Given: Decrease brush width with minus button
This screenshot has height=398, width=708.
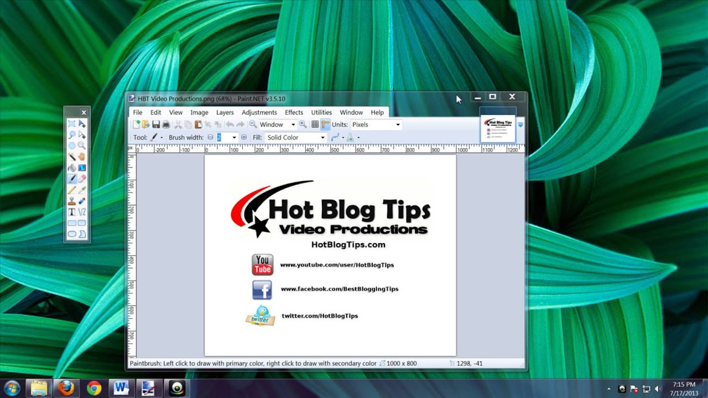Looking at the screenshot, I should coord(210,138).
